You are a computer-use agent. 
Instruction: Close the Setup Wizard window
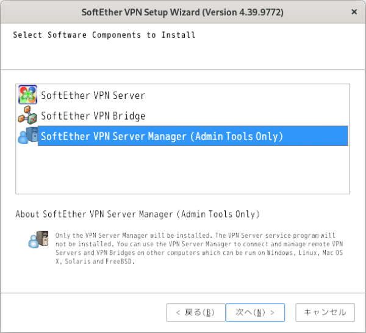(354, 12)
